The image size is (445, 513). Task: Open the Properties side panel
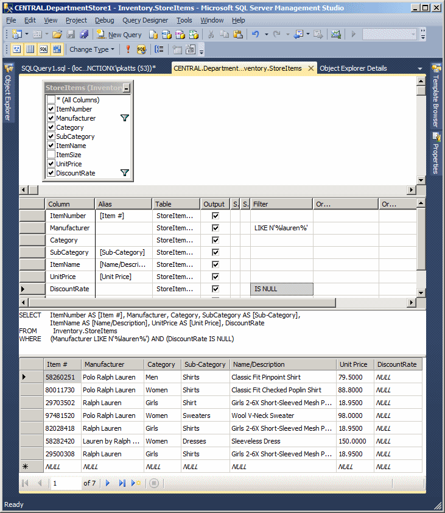(436, 154)
